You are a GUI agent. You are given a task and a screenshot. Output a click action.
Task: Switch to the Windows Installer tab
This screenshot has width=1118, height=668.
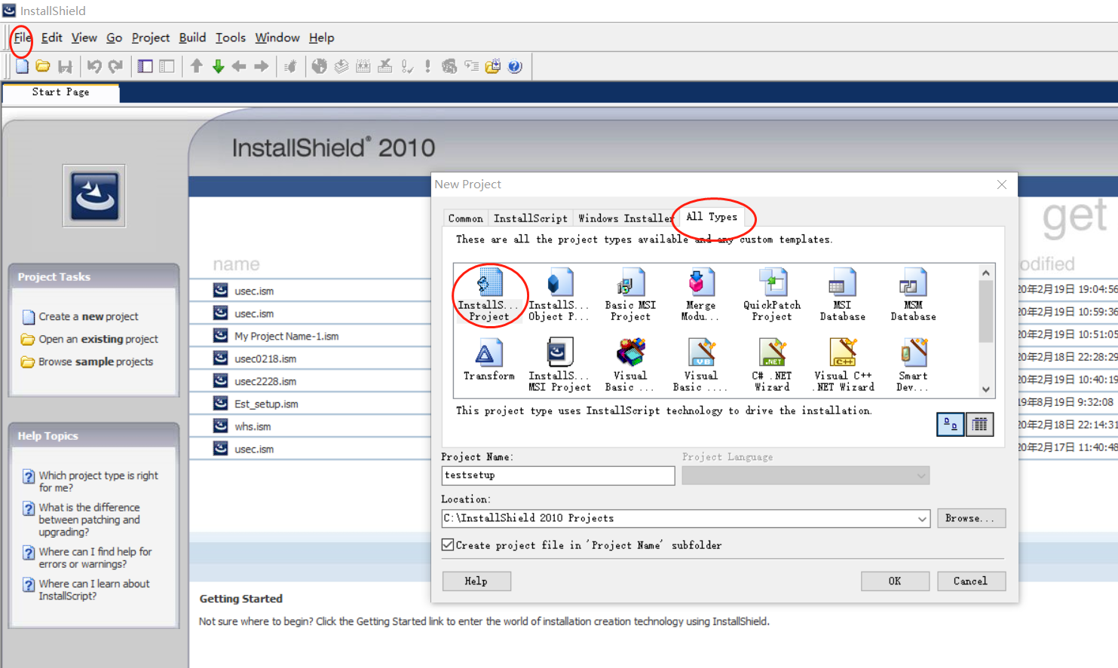pyautogui.click(x=625, y=218)
